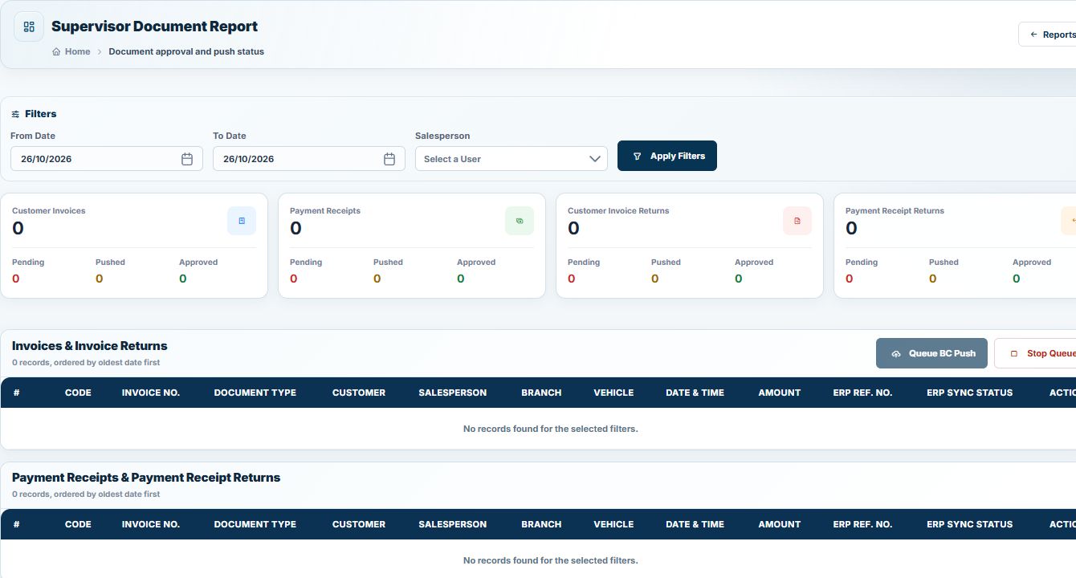
Task: Apply Filters to the report
Action: [667, 156]
